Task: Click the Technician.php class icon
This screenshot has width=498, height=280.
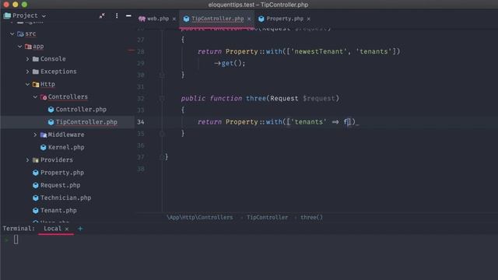Action: coord(36,198)
